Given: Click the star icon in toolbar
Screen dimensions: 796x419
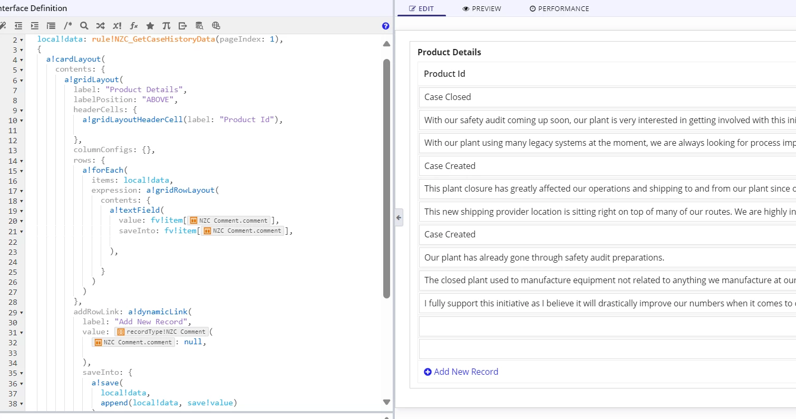Looking at the screenshot, I should (x=150, y=25).
